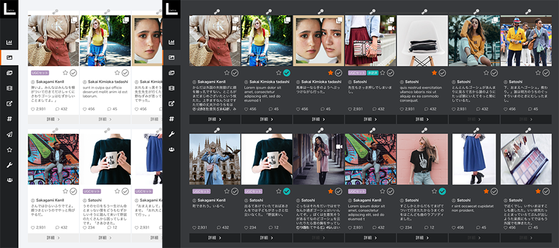
Task: Toggle orange star on dark window blue skirt card
Action: 486,192
